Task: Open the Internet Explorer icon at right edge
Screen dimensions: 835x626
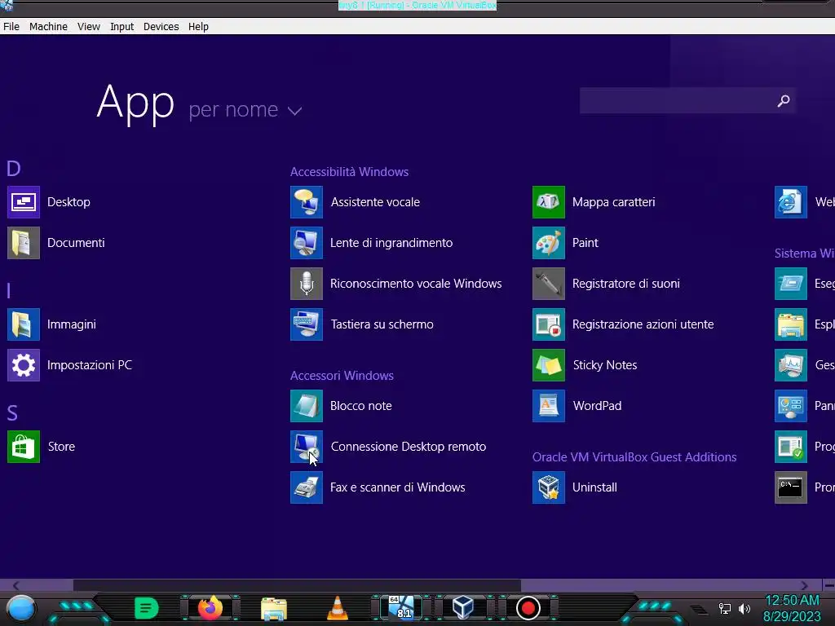Action: pyautogui.click(x=791, y=202)
